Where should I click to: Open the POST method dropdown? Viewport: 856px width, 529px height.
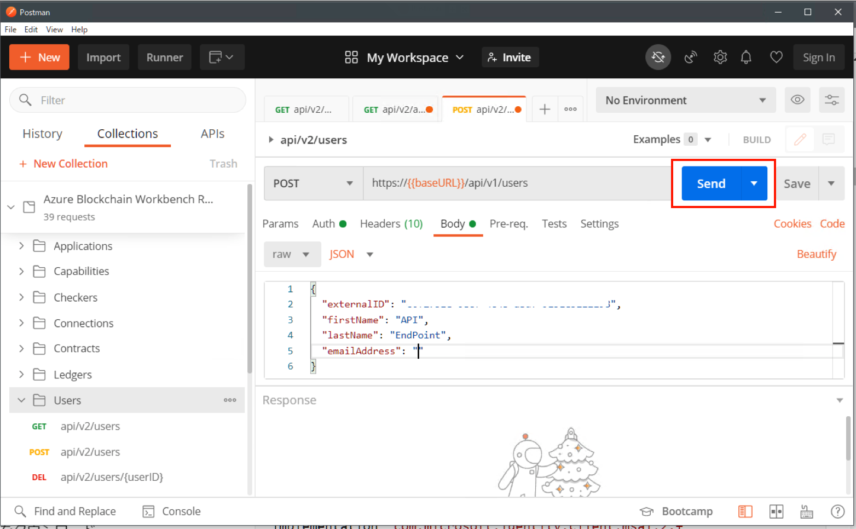313,183
